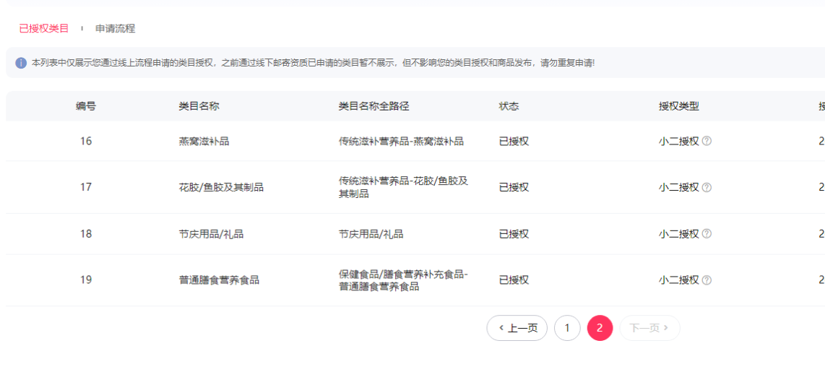Open the 申请流程 tab

tap(116, 29)
